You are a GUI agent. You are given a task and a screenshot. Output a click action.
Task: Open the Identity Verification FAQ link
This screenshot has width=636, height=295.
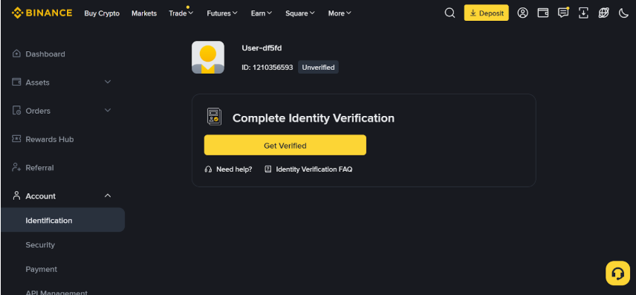(314, 169)
